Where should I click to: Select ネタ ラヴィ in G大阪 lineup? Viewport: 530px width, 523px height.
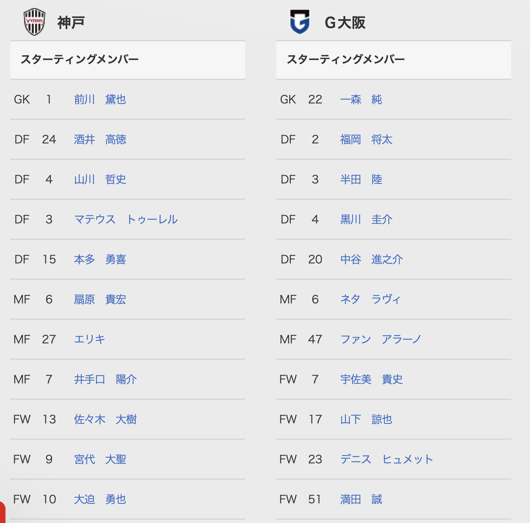point(370,300)
